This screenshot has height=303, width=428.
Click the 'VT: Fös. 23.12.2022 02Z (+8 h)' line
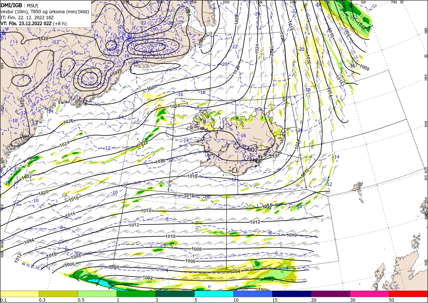33,23
